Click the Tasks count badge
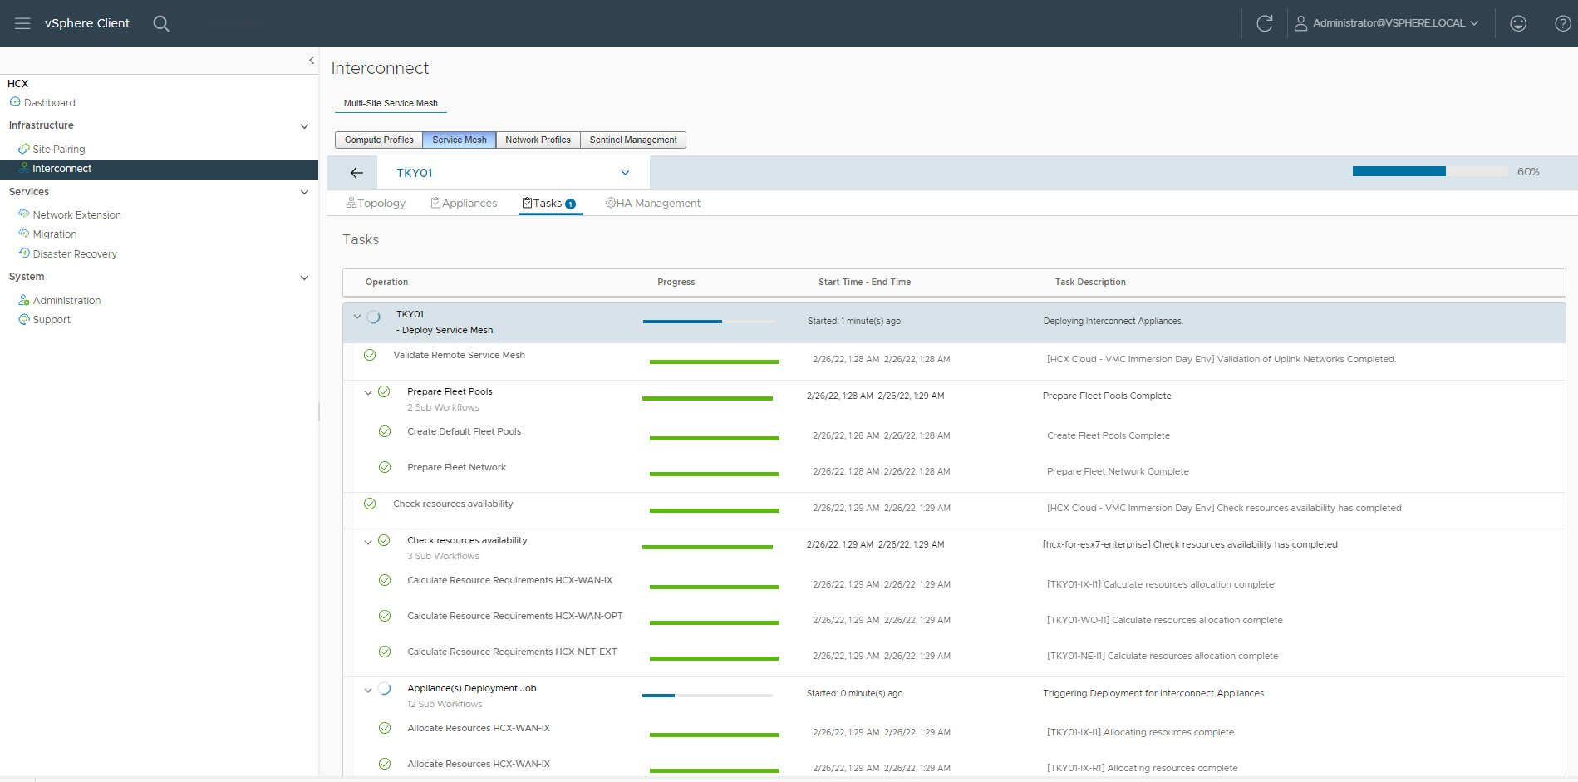1578x782 pixels. 571,204
